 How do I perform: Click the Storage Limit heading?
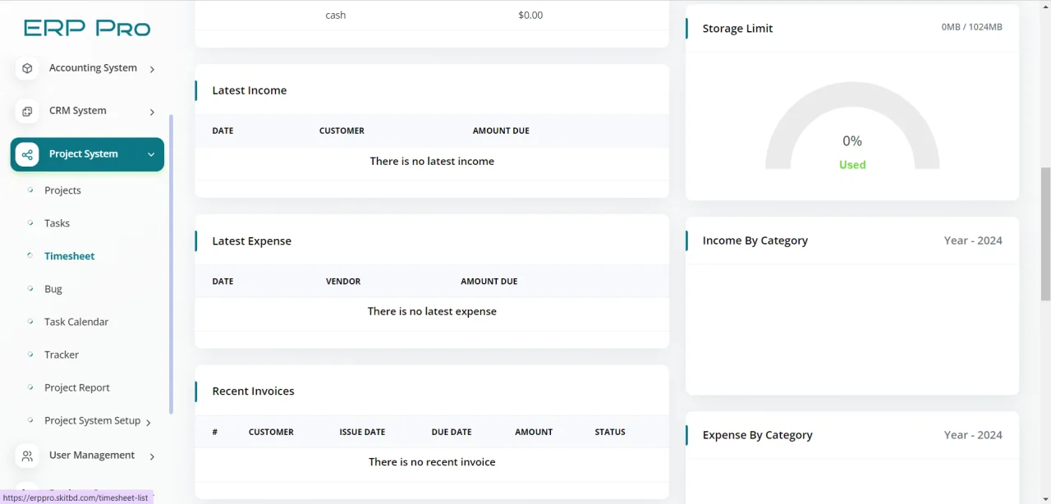737,29
